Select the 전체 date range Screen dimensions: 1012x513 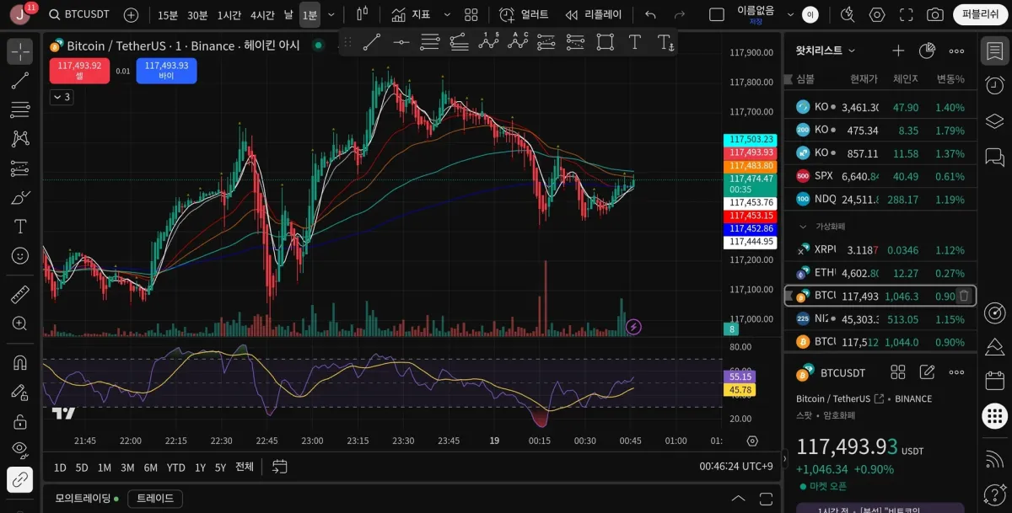(x=244, y=467)
